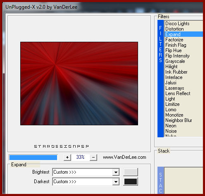The image size is (205, 196).
Task: Open the Darkest Custom dropdown
Action: (x=86, y=182)
